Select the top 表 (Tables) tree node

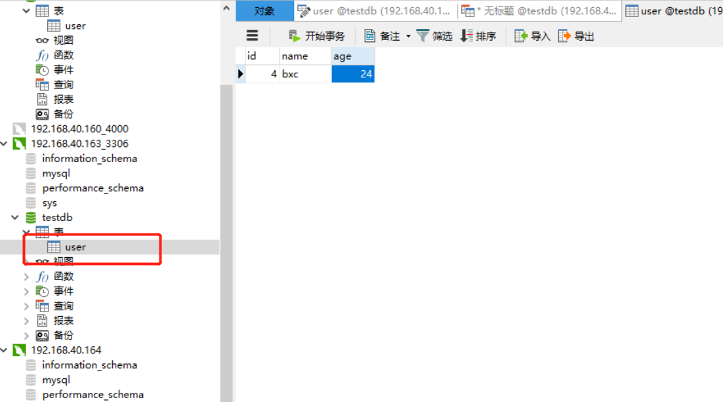tap(58, 10)
